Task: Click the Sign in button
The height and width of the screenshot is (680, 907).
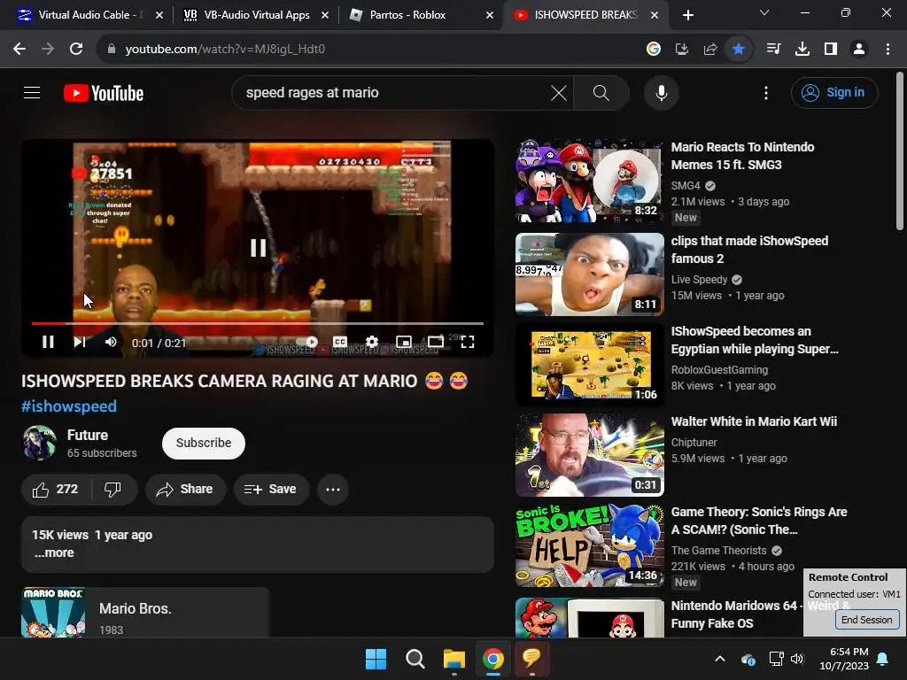Action: [x=834, y=92]
